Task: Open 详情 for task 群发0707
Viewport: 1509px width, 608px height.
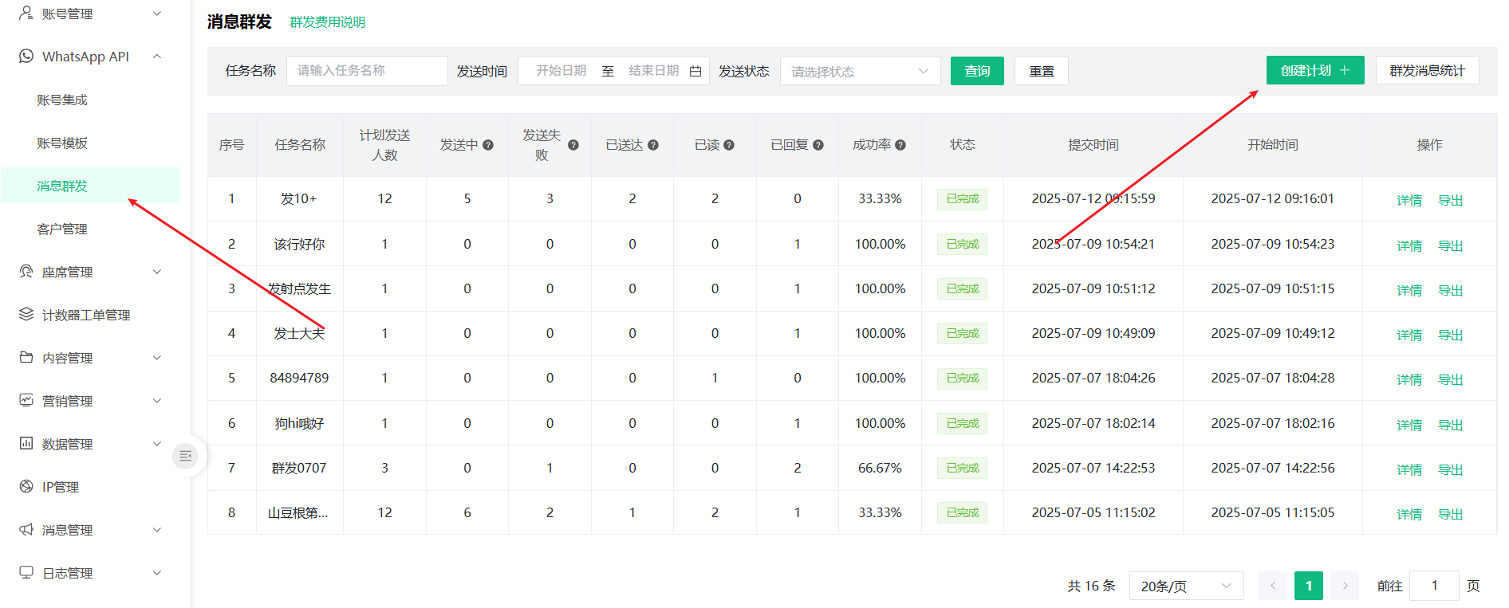Action: pos(1409,469)
